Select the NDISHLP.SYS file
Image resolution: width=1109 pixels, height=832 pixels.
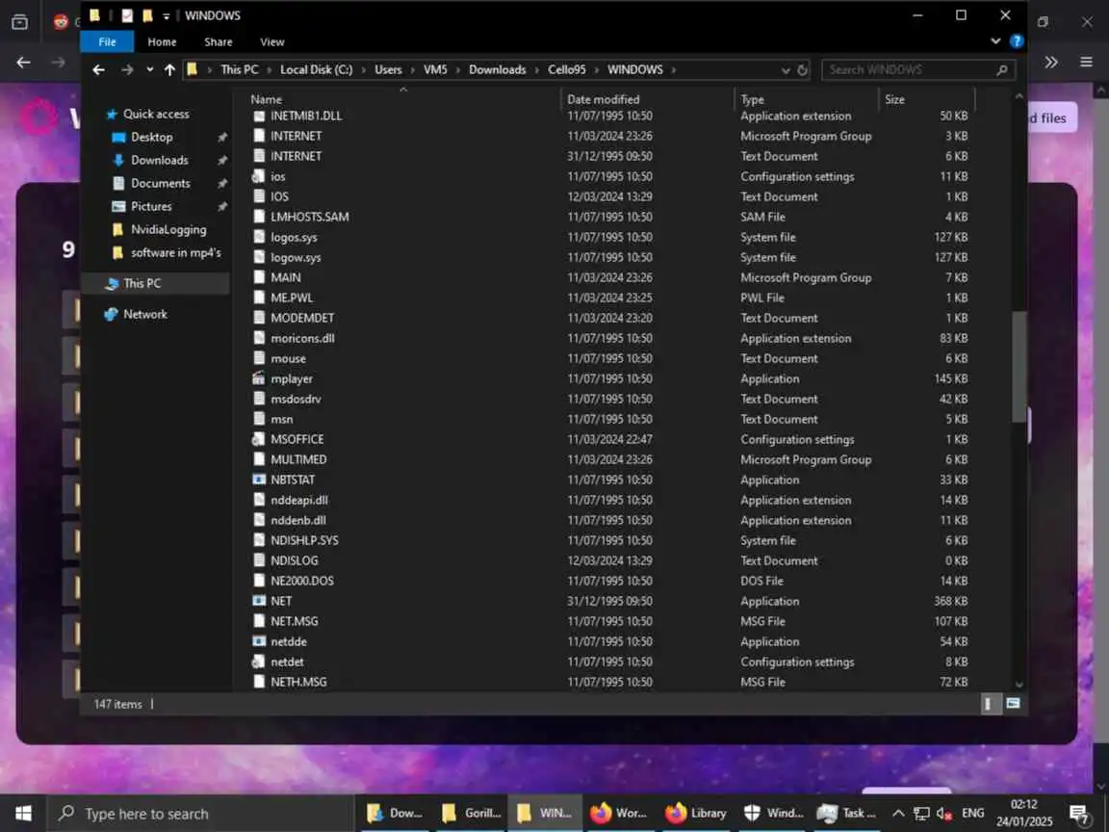pyautogui.click(x=304, y=540)
